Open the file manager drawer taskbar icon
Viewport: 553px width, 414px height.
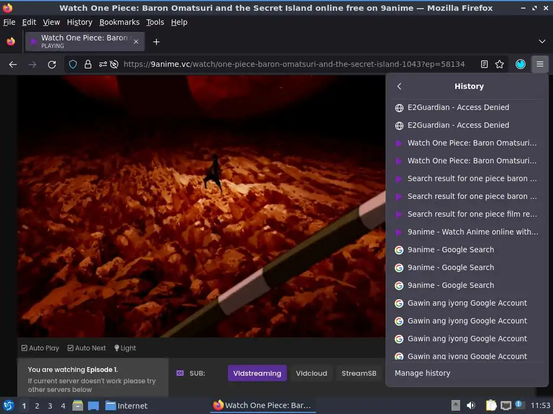point(78,405)
